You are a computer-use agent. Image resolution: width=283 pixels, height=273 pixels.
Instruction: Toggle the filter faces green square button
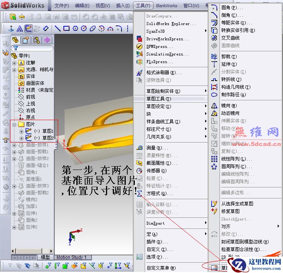tap(65, 266)
